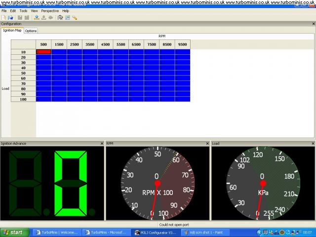Viewport: 316px width, 237px height.
Task: Switch to the Options tab
Action: (x=31, y=31)
